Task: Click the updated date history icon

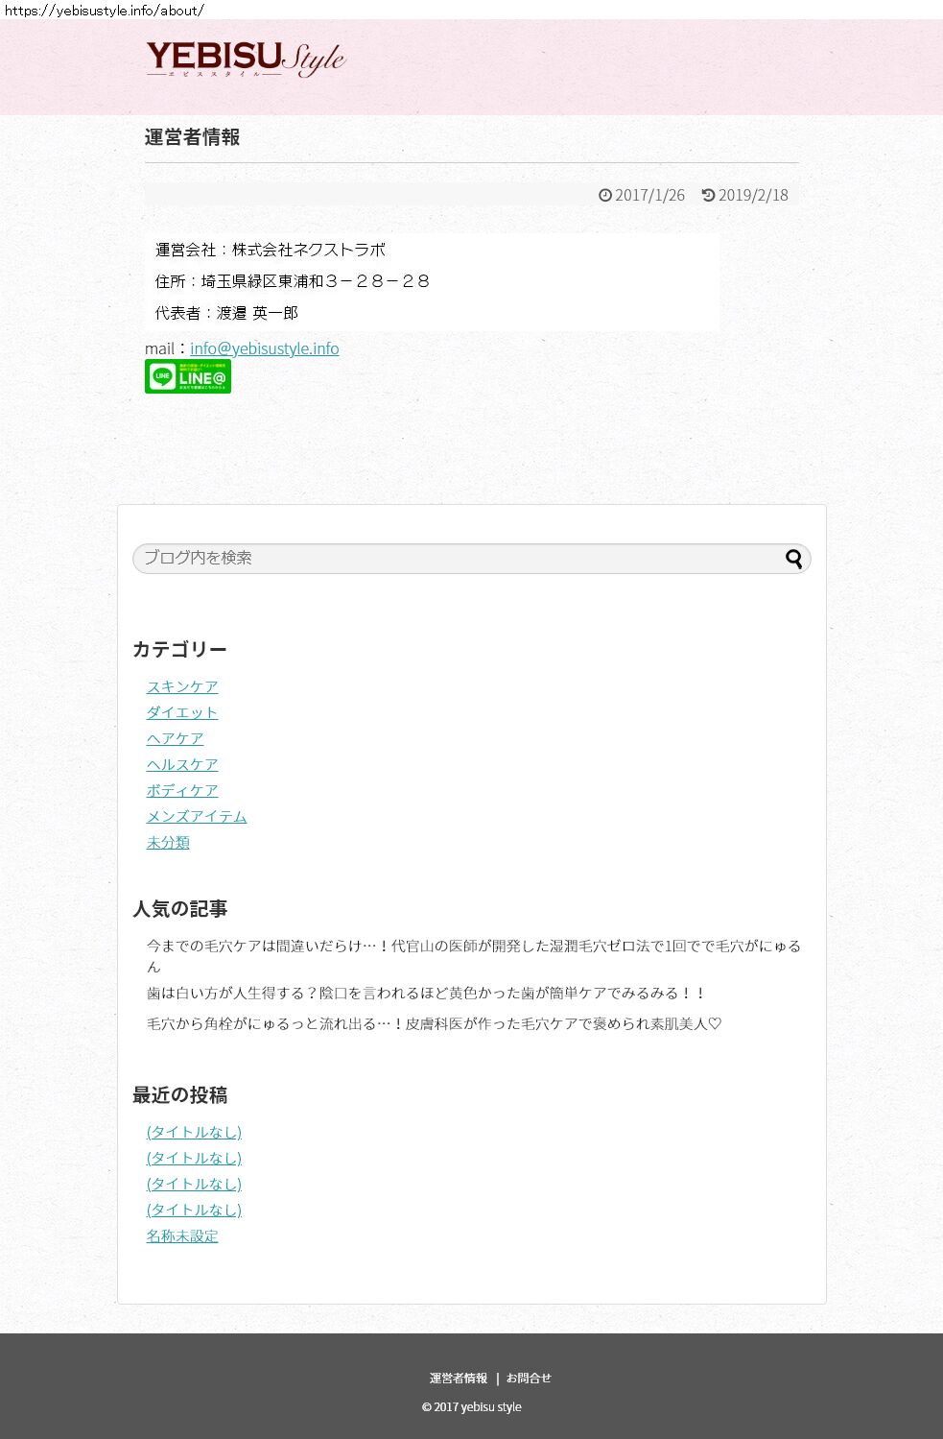Action: (708, 195)
